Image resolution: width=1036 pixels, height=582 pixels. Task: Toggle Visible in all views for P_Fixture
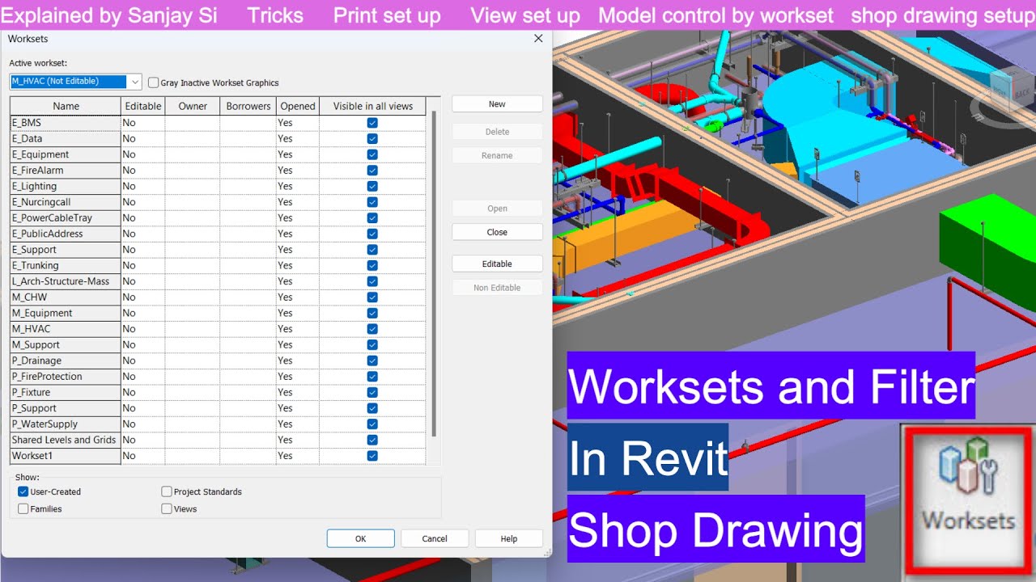tap(372, 392)
